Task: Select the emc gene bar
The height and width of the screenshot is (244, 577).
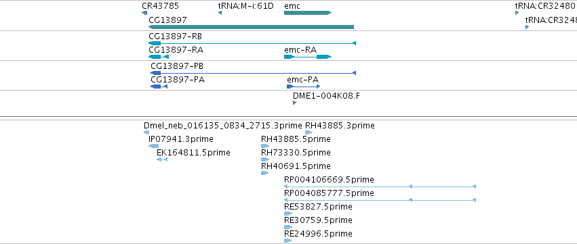Action: coord(308,13)
